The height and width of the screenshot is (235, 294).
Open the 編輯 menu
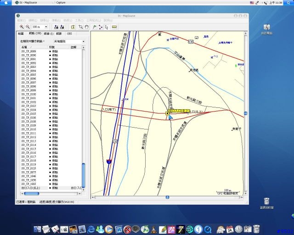tap(33, 20)
